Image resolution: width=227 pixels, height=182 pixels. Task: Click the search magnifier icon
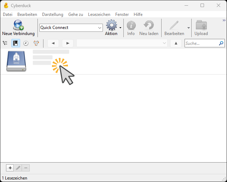point(221,43)
